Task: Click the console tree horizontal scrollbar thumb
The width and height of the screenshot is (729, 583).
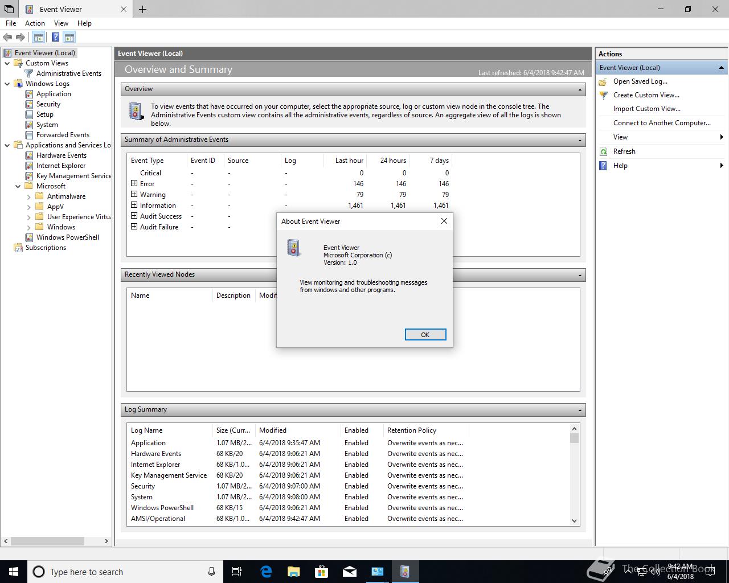Action: pyautogui.click(x=48, y=541)
